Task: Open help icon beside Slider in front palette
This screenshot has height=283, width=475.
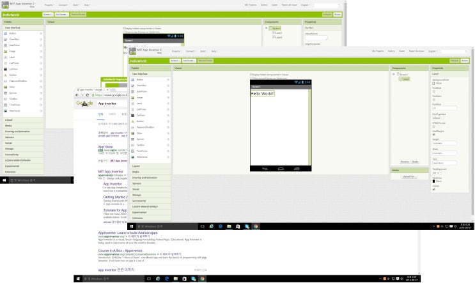Action: pyautogui.click(x=168, y=133)
